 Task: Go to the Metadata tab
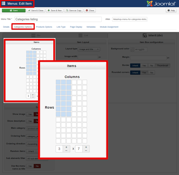pyautogui.click(x=91, y=27)
